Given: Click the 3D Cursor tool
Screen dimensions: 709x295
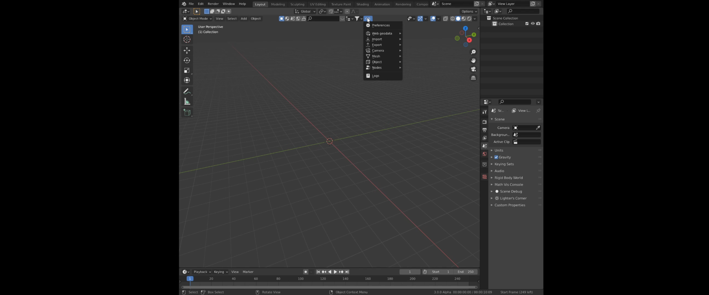Looking at the screenshot, I should (x=187, y=39).
